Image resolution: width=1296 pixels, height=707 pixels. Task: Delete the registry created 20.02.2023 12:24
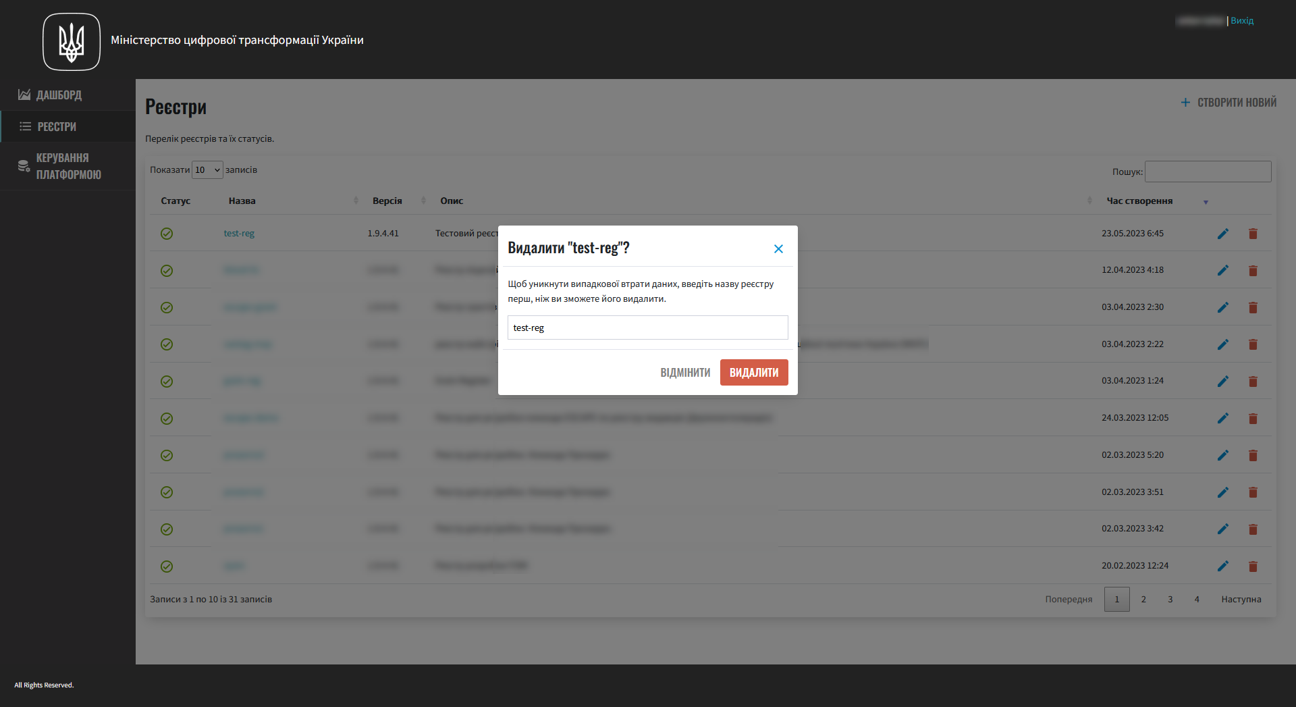(x=1253, y=567)
